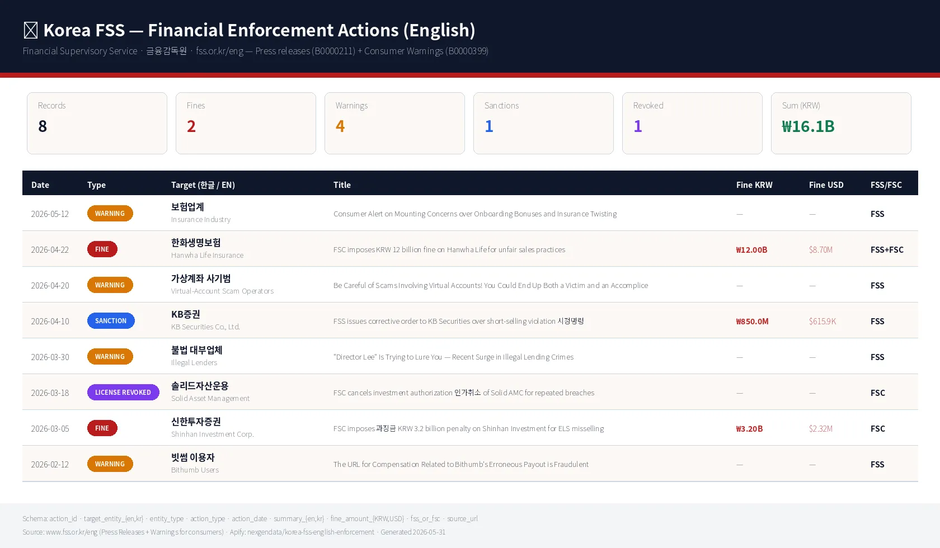Click target name KB증권

tap(186, 314)
